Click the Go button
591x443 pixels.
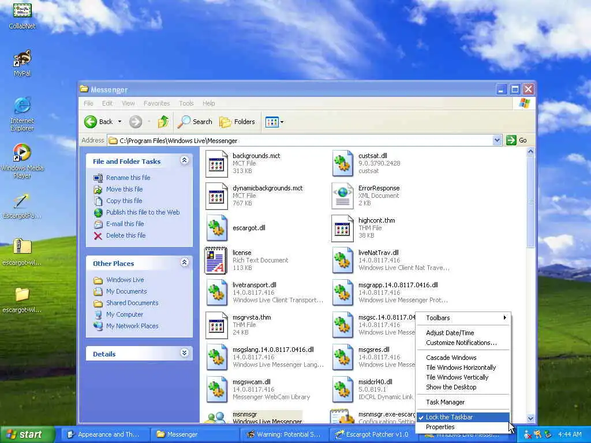tap(517, 140)
